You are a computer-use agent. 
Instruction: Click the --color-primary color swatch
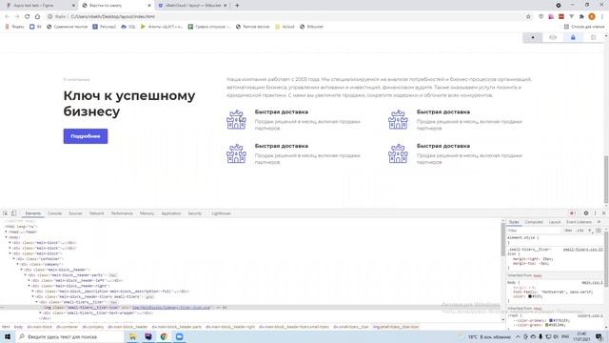551,320
